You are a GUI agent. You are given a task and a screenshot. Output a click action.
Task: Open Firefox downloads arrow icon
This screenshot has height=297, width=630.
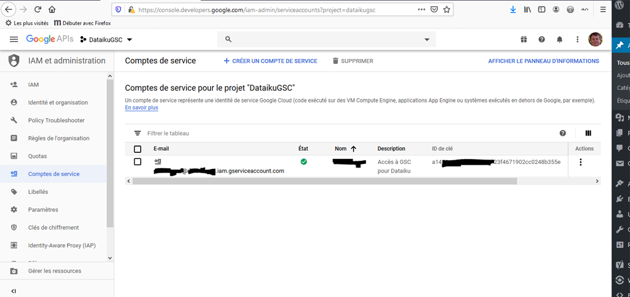point(513,10)
